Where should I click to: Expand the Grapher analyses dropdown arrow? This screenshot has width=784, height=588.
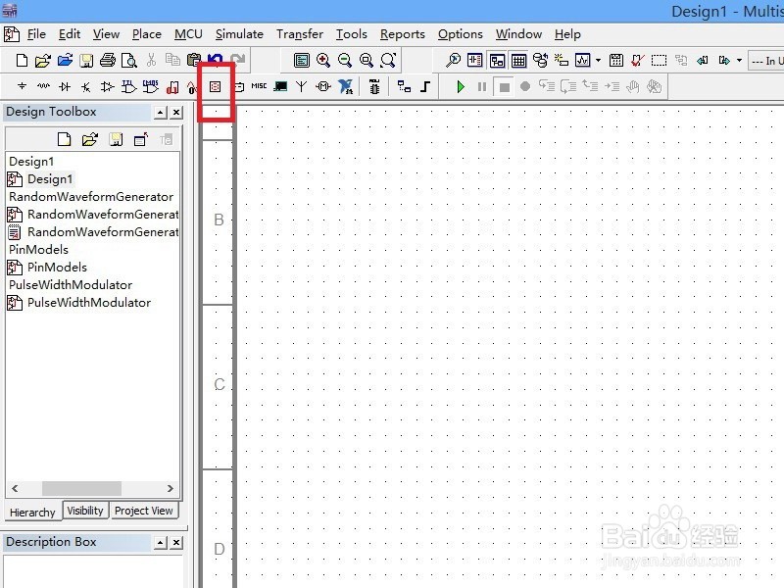598,61
